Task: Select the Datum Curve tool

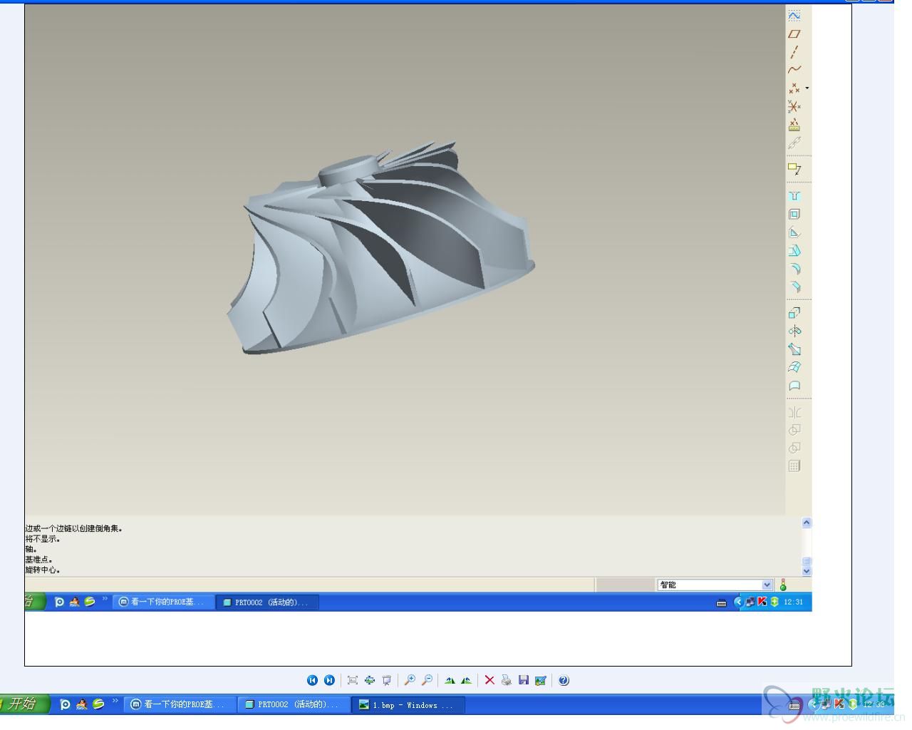Action: click(x=794, y=69)
